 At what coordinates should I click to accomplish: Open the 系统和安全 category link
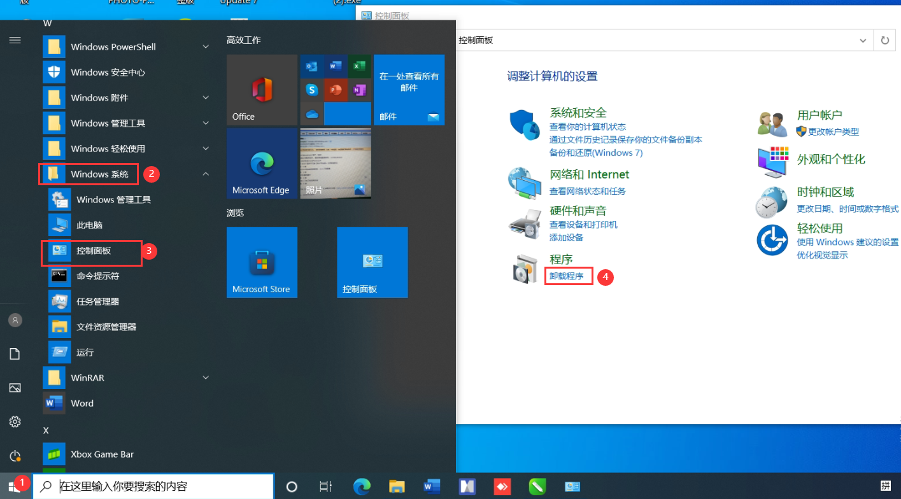(578, 113)
